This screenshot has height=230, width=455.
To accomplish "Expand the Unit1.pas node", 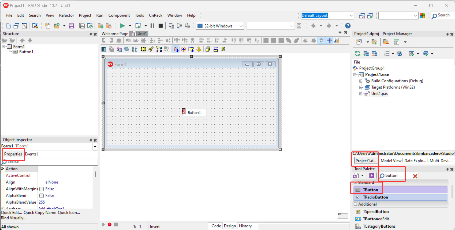I will point(361,94).
